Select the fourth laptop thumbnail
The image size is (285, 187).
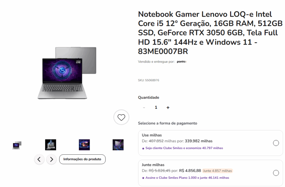118,145
